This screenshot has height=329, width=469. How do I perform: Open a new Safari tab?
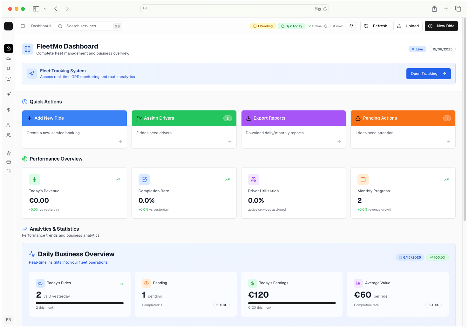(446, 9)
